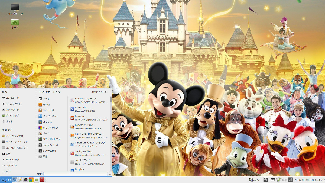Switch to お気に入り favorites view
This screenshot has height=183, width=325.
[99, 92]
